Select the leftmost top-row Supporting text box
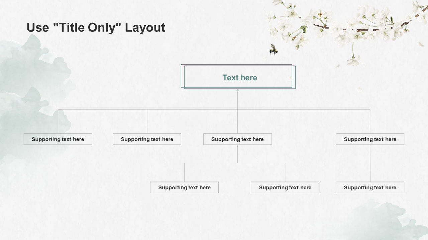Viewport: 428px width, 240px height. [x=58, y=139]
